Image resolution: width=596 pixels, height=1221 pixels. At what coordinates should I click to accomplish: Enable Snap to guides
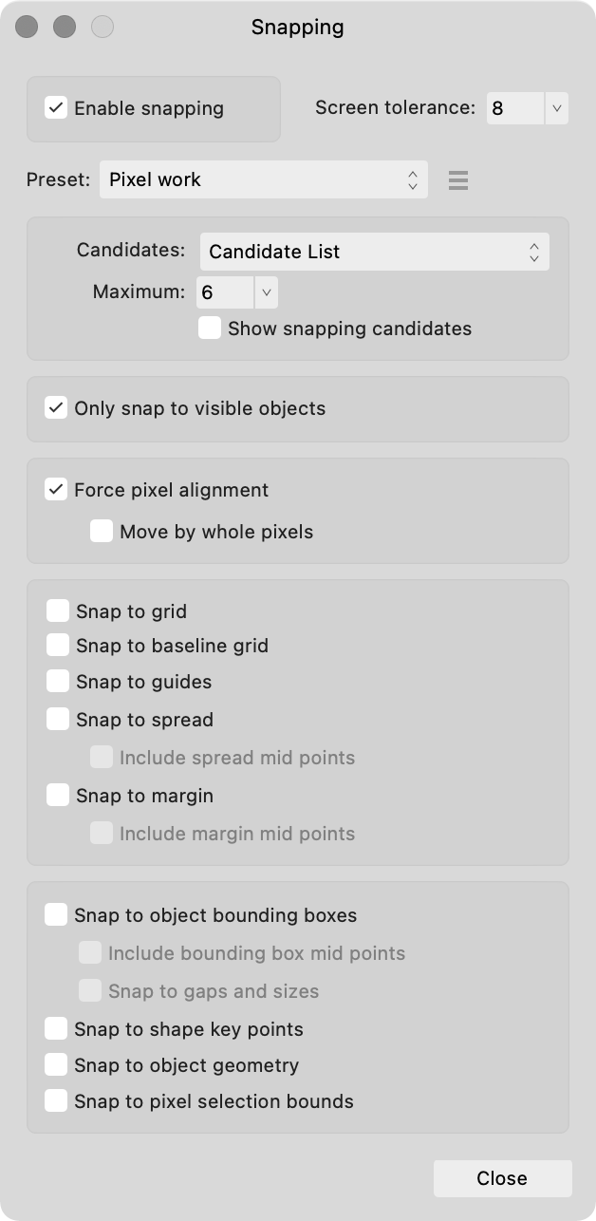57,681
